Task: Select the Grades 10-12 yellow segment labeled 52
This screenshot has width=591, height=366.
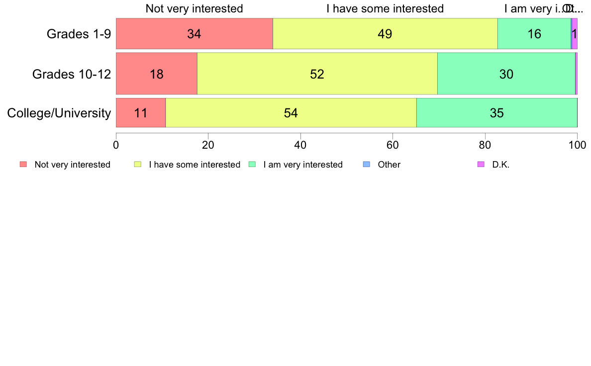Action: [317, 74]
